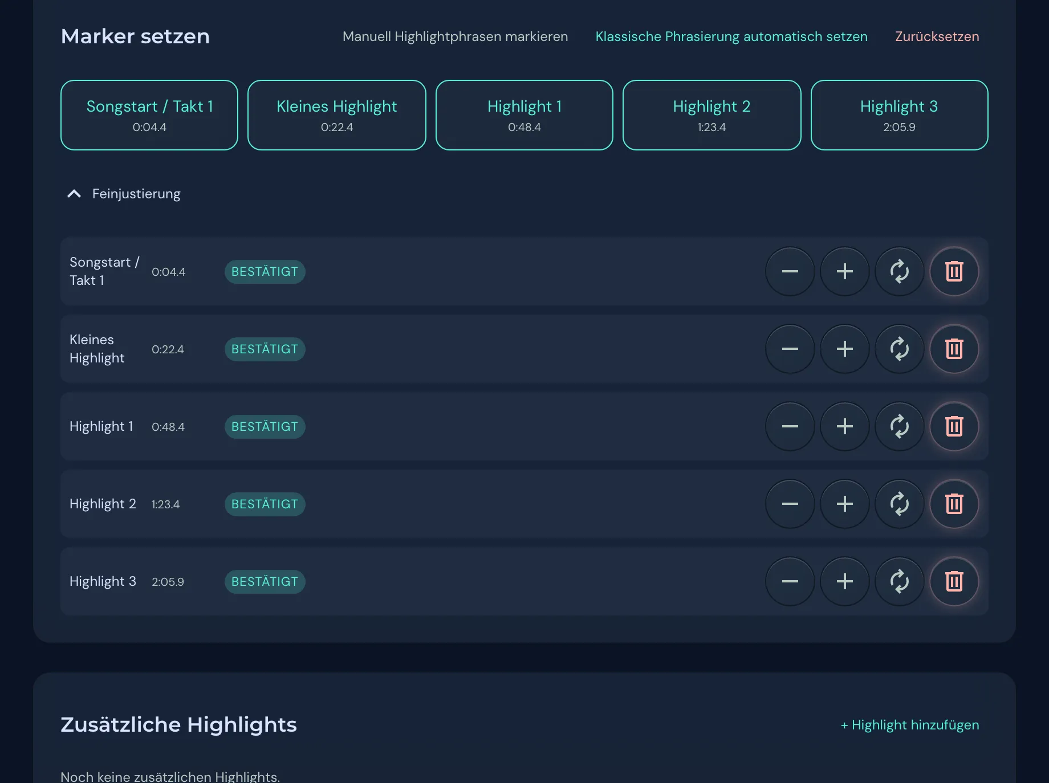Delete Highlight 3 marker with trash icon
Viewport: 1049px width, 783px height.
tap(954, 581)
